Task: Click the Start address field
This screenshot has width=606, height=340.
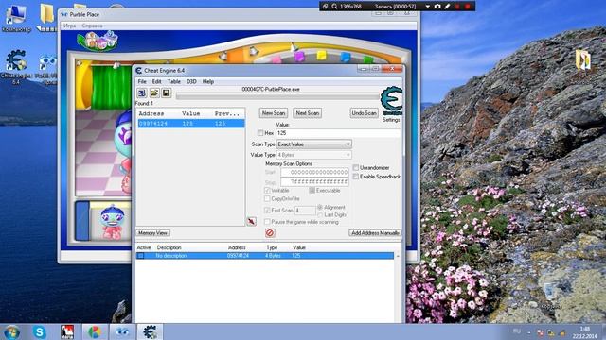Action: click(x=314, y=172)
